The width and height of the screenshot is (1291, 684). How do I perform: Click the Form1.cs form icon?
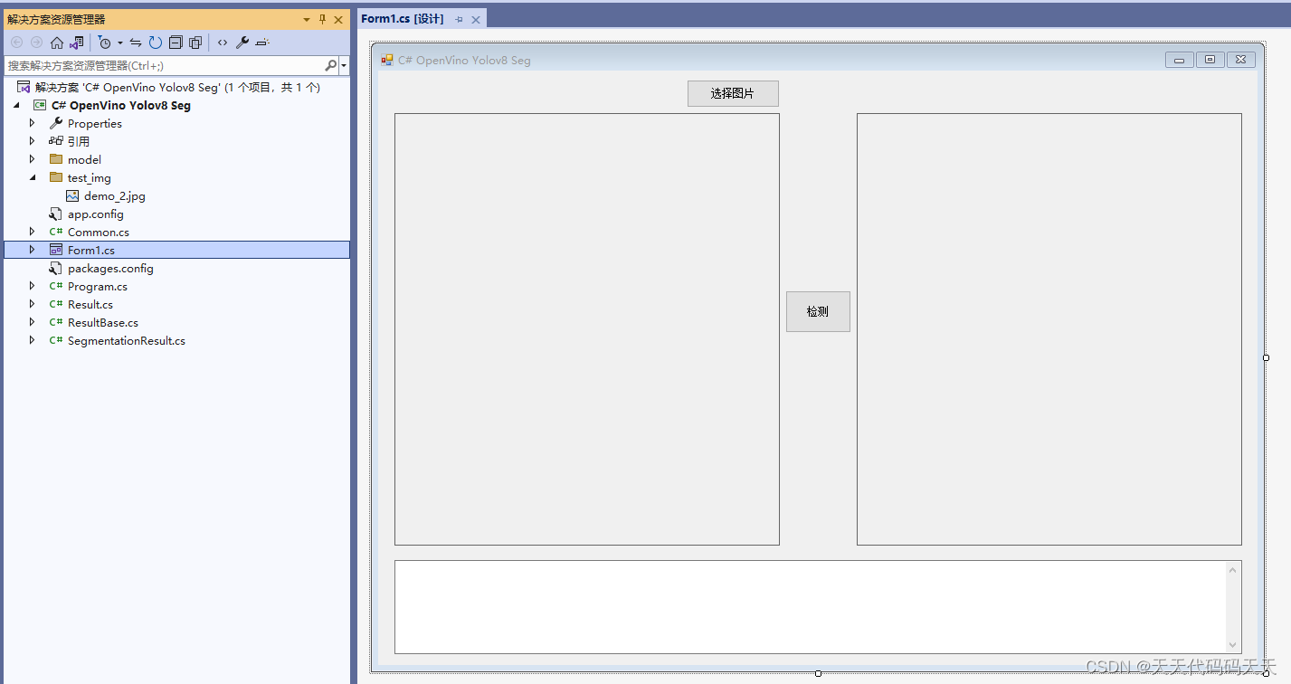[56, 250]
